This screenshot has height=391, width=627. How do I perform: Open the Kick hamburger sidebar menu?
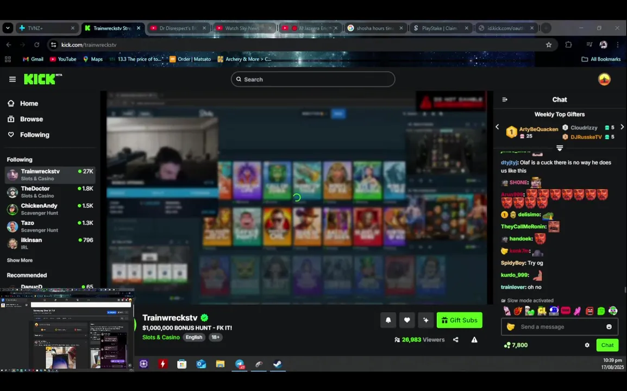(x=12, y=79)
